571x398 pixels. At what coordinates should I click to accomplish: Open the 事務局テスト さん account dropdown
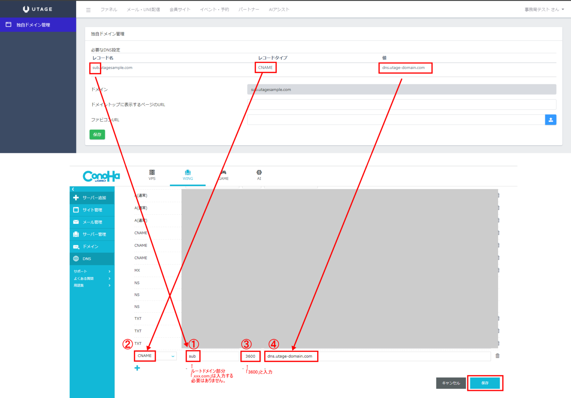pos(544,10)
